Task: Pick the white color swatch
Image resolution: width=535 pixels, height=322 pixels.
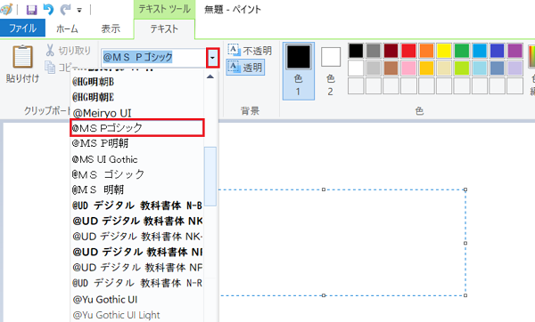Action: point(356,68)
